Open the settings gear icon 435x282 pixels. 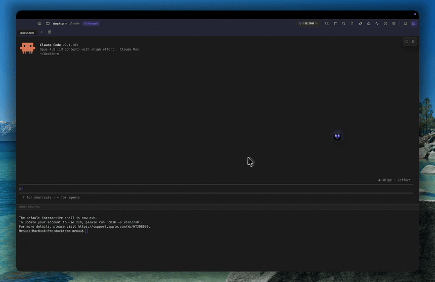pos(394,24)
